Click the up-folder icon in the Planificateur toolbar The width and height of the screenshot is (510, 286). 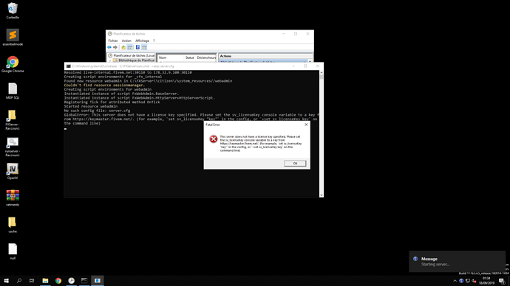pos(123,47)
